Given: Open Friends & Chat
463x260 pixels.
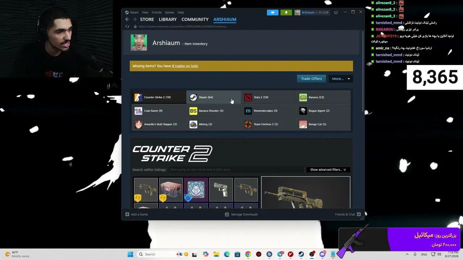Looking at the screenshot, I should 348,214.
